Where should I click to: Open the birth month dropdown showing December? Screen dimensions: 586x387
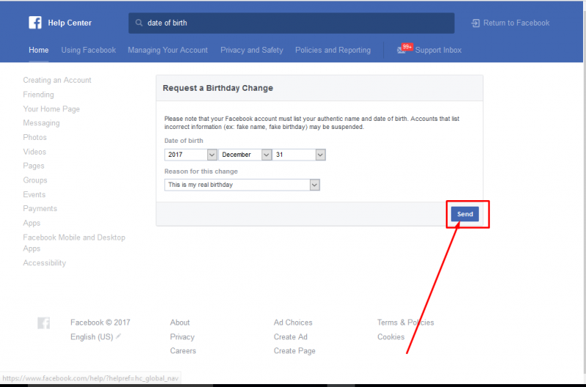pos(245,155)
